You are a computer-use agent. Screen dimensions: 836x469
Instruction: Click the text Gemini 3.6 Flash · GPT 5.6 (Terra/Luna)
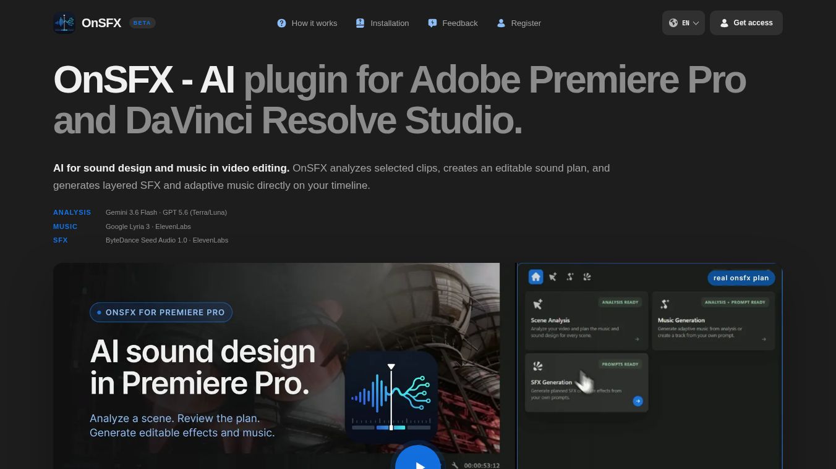point(166,212)
